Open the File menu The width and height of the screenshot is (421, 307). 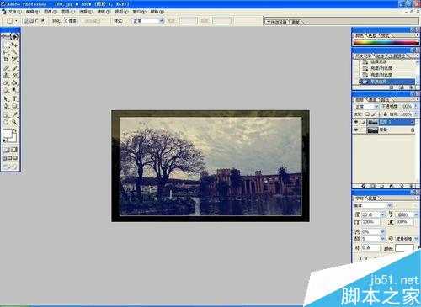pyautogui.click(x=14, y=12)
